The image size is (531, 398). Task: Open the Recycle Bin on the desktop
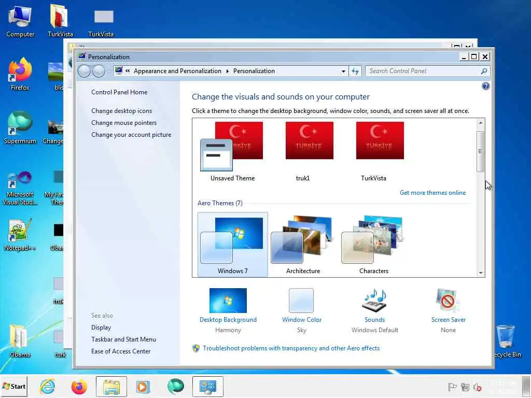507,341
